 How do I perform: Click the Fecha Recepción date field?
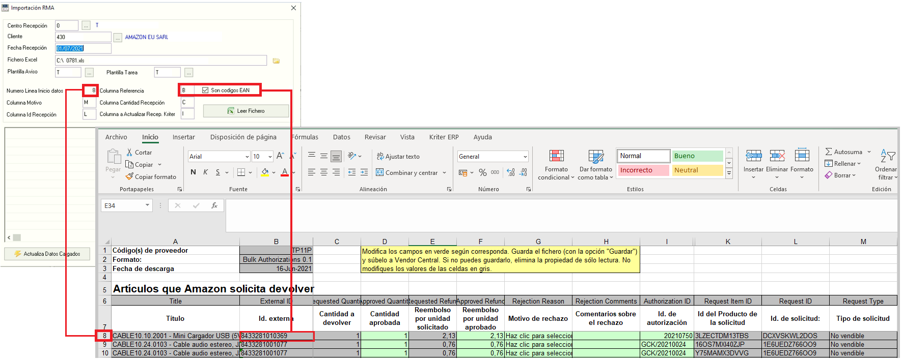pyautogui.click(x=83, y=48)
